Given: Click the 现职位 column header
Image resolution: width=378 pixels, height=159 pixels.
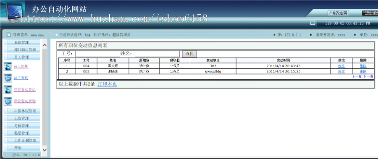Looking at the screenshot, I should [x=175, y=60].
